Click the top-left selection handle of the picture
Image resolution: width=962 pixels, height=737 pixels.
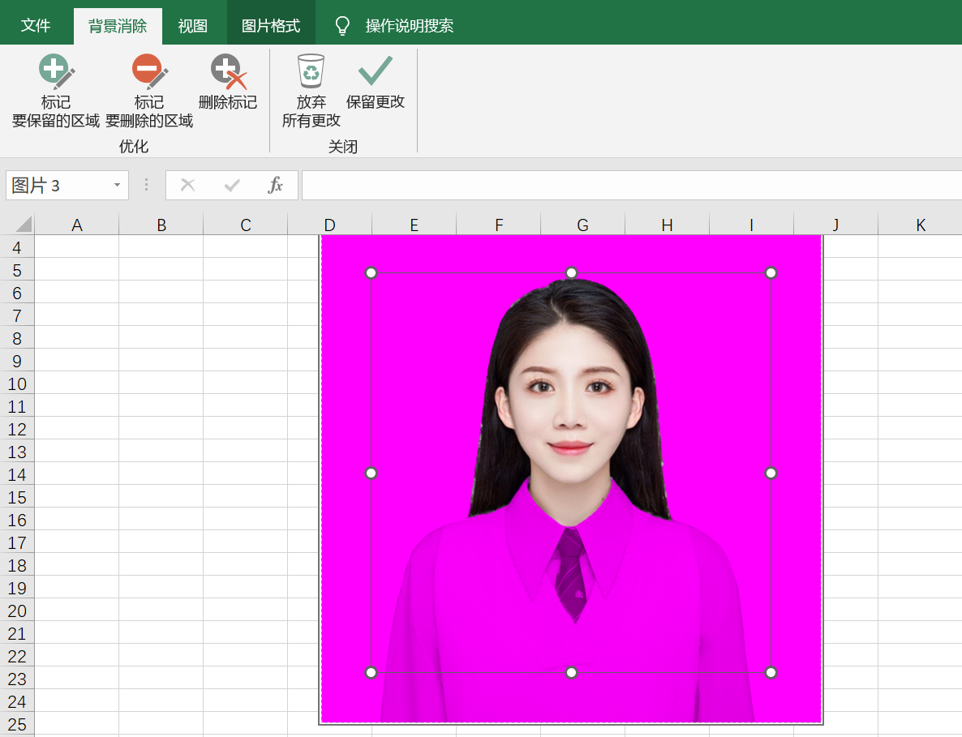[x=371, y=273]
